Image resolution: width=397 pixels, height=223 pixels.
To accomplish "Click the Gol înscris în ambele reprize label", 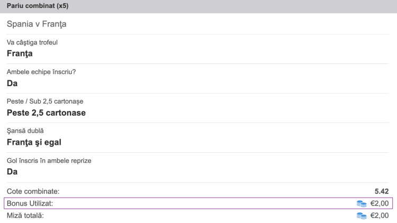I will pyautogui.click(x=52, y=160).
